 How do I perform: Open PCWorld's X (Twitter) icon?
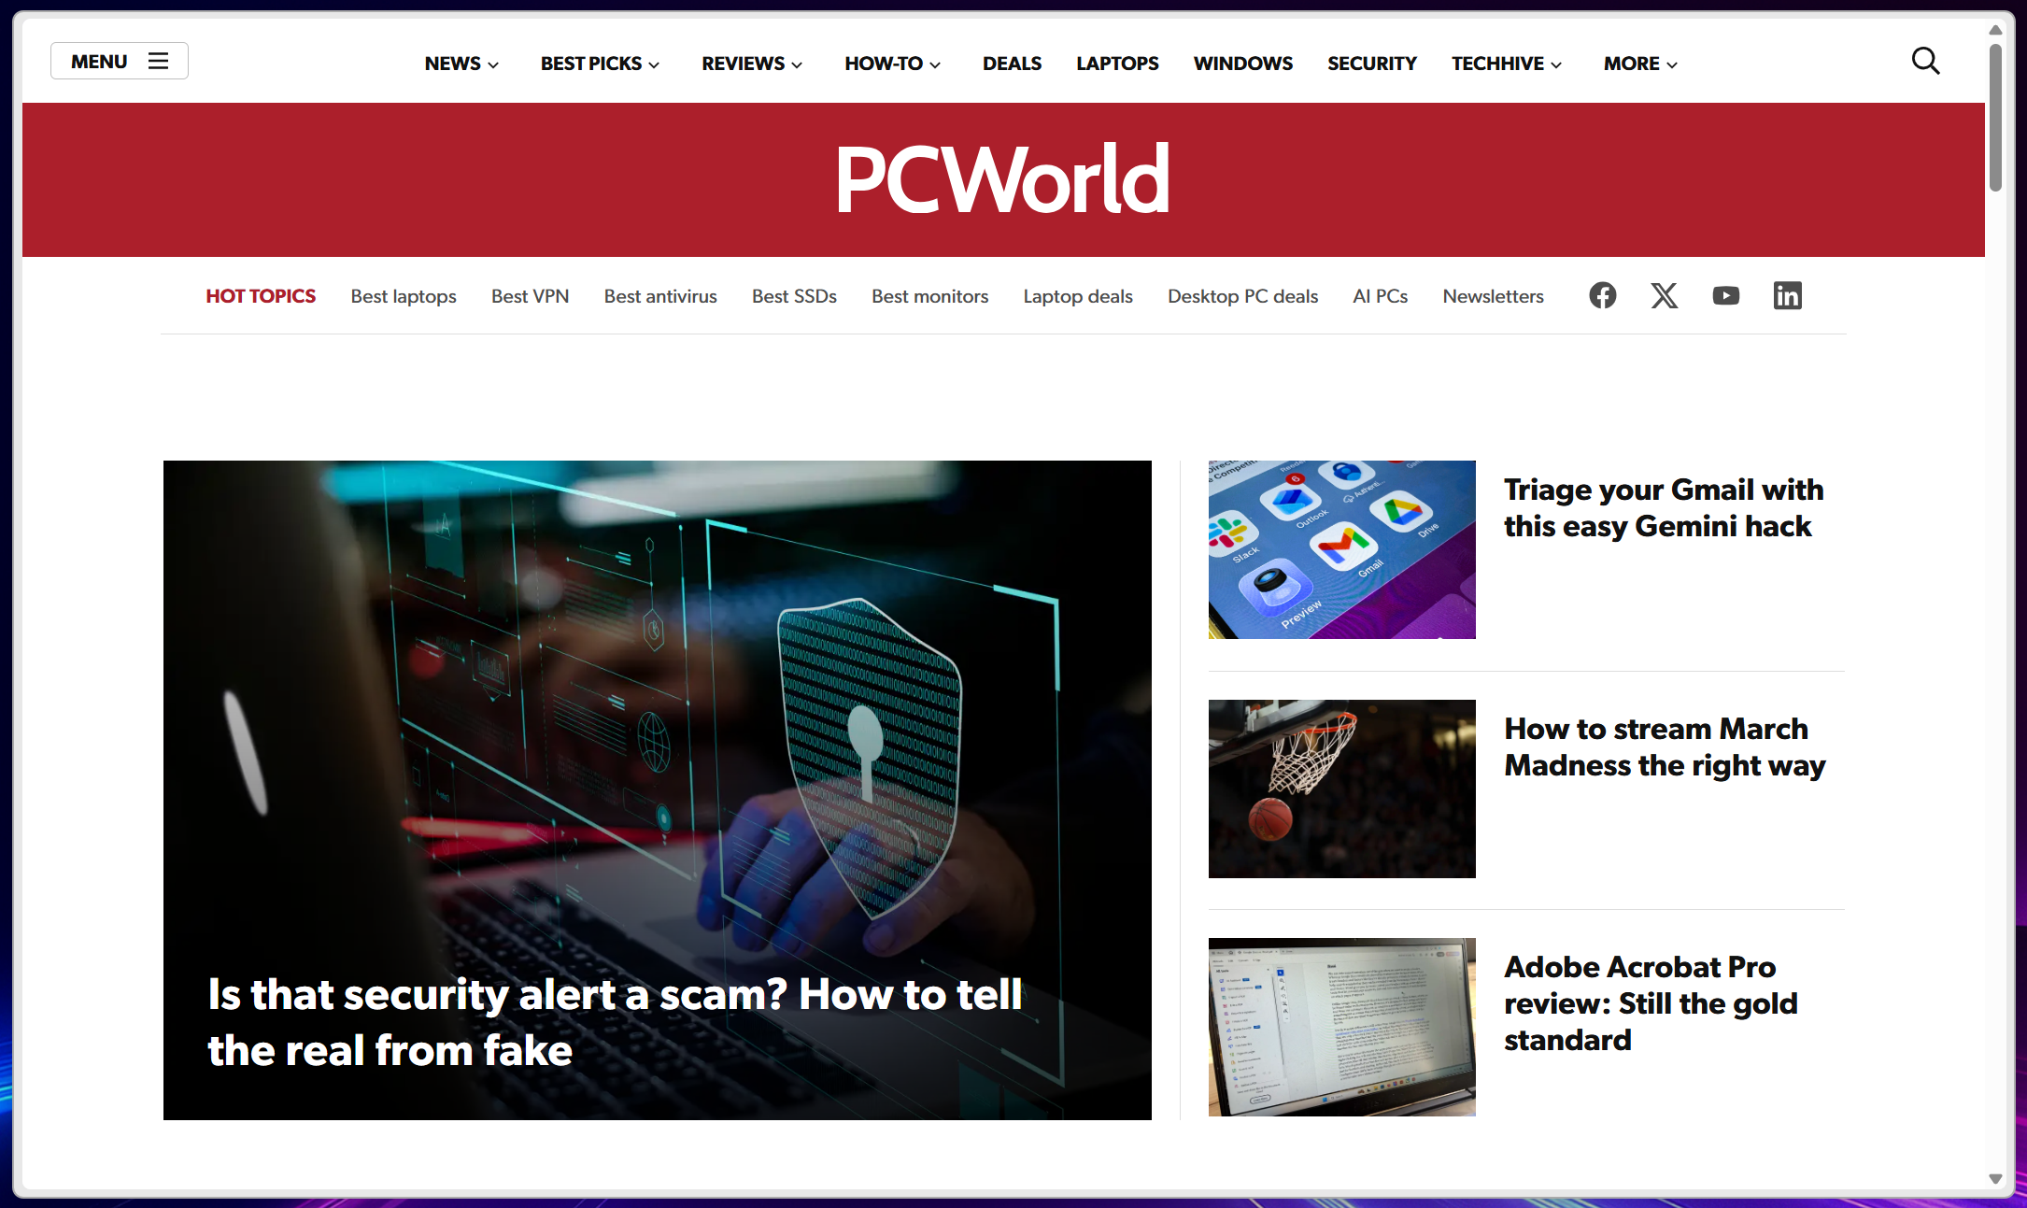click(1664, 296)
